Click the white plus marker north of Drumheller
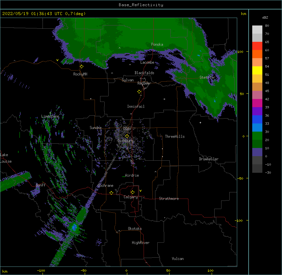Image resolution: width=282 pixels, height=275 pixels. coord(200,122)
